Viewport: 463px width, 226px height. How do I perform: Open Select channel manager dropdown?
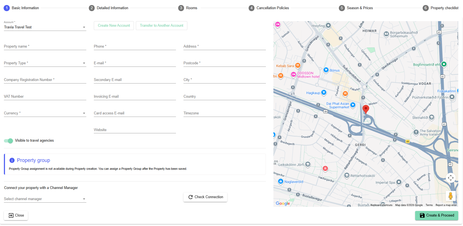[45, 199]
